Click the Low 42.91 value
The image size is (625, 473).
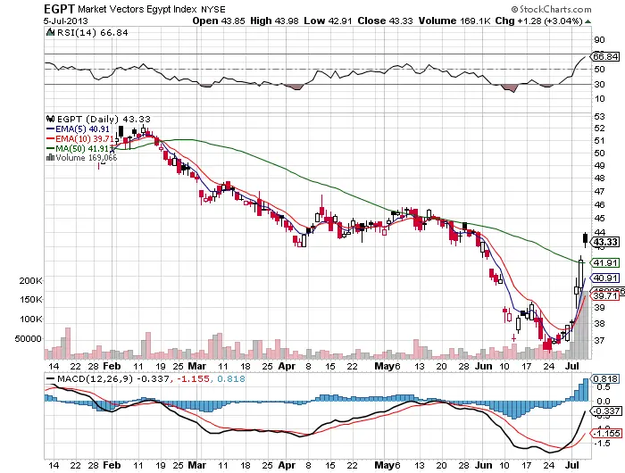click(x=328, y=21)
